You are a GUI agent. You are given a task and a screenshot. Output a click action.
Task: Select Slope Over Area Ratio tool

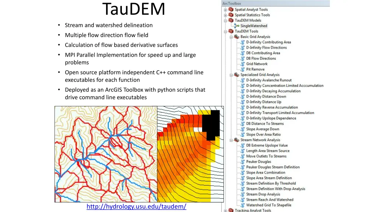point(263,134)
